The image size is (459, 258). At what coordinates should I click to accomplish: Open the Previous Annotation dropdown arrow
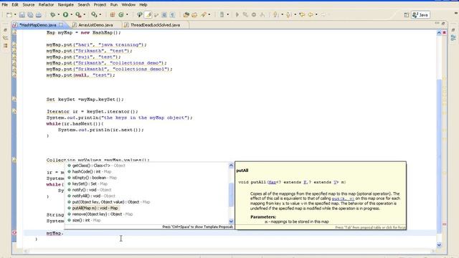coord(295,14)
